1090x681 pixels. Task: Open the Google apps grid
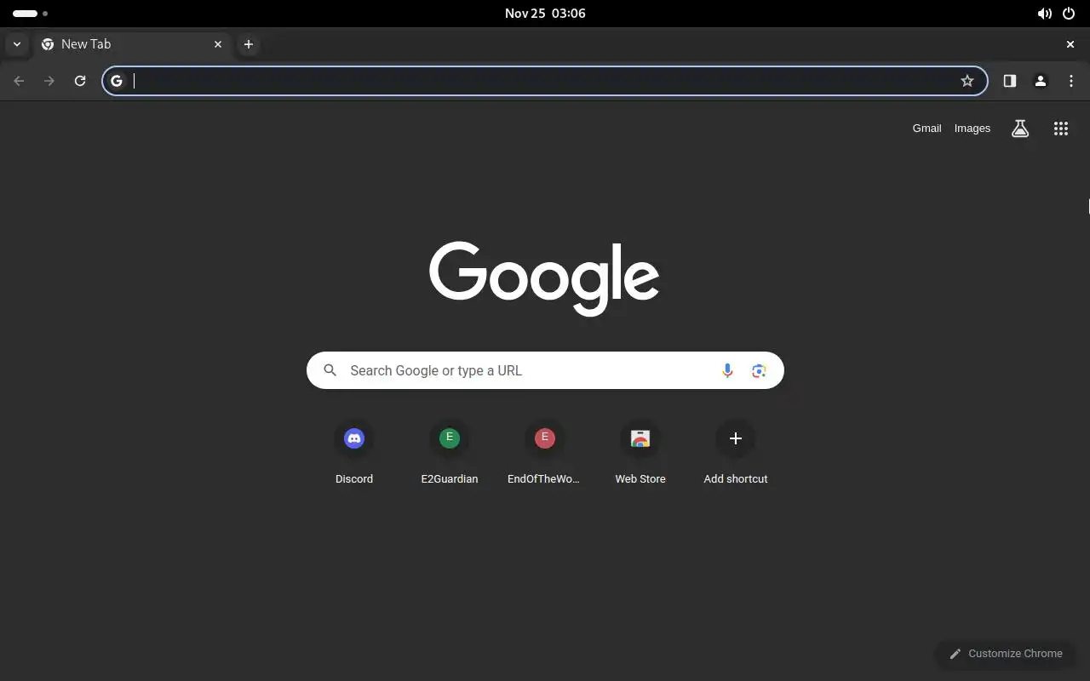click(1060, 129)
